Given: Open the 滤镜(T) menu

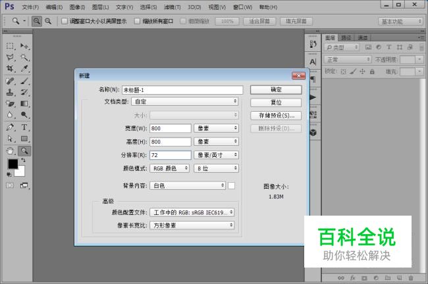Looking at the screenshot, I should [x=173, y=7].
